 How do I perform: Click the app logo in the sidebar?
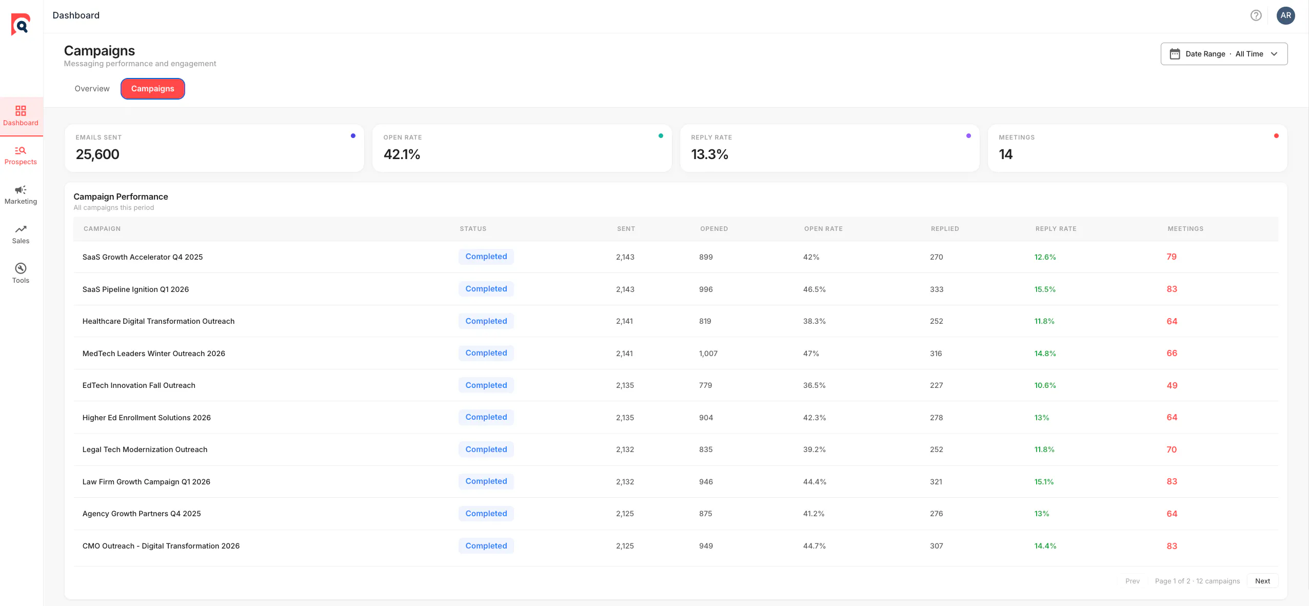(21, 24)
